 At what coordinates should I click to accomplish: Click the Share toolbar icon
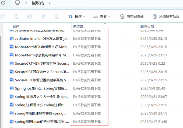[x=43, y=16]
